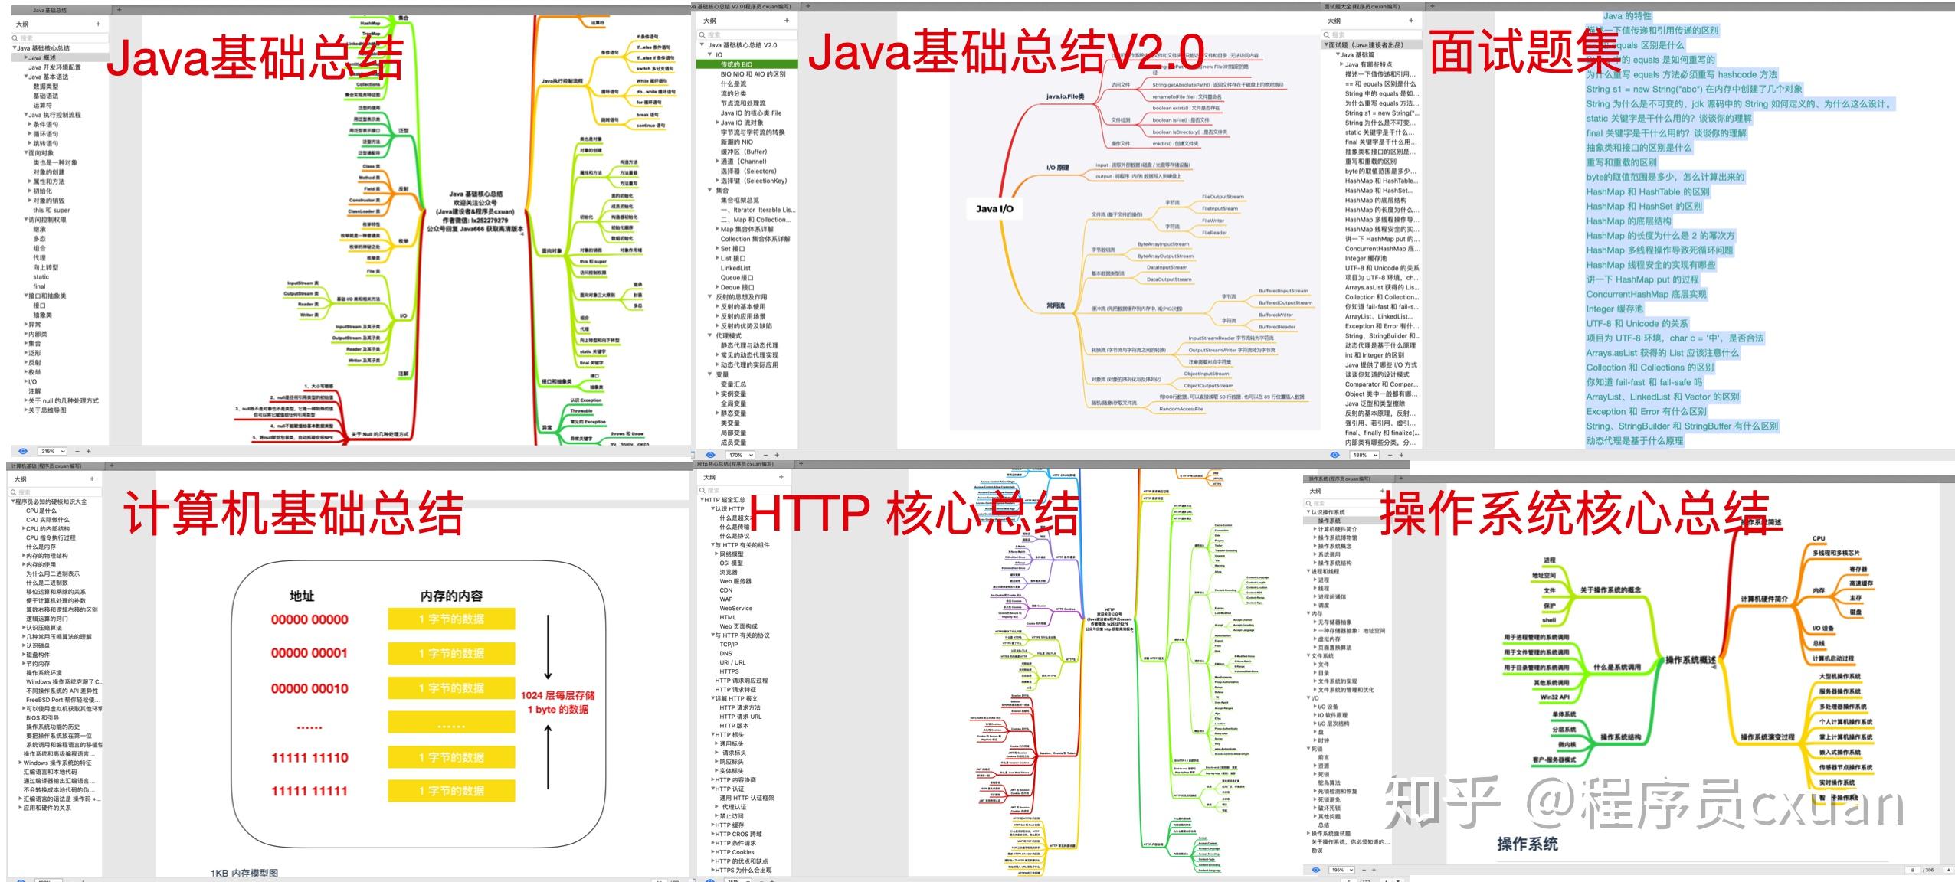Click zoom-out minus next to 188% zoom
This screenshot has height=882, width=1955.
coord(1389,455)
